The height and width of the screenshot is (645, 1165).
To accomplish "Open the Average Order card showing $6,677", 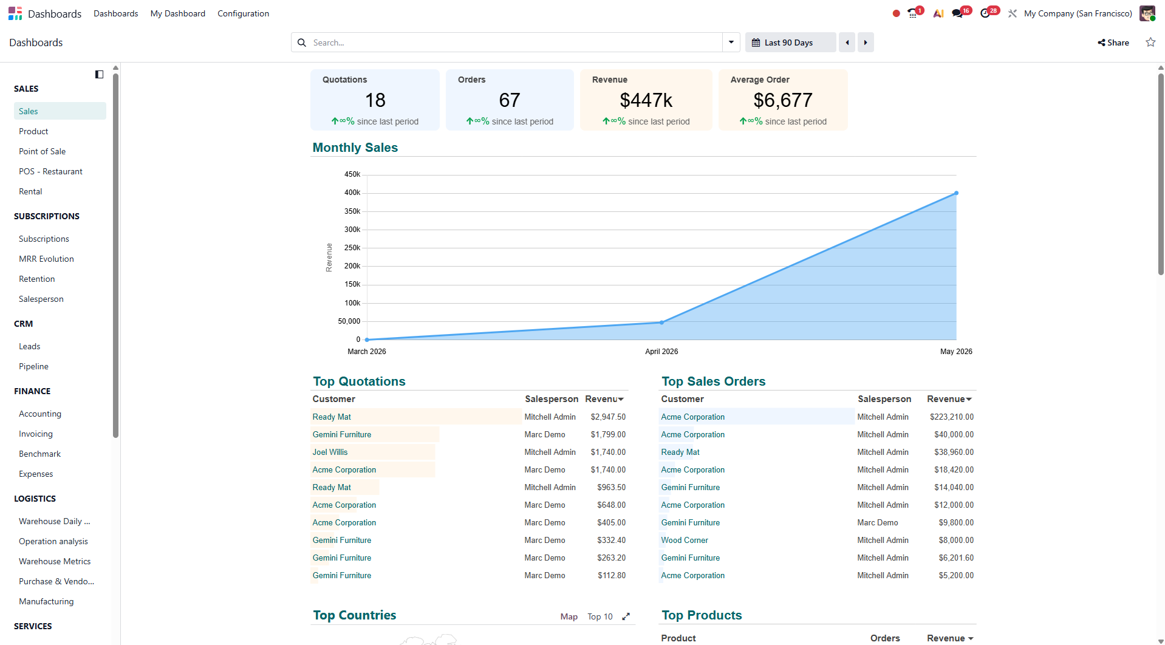I will [x=783, y=100].
